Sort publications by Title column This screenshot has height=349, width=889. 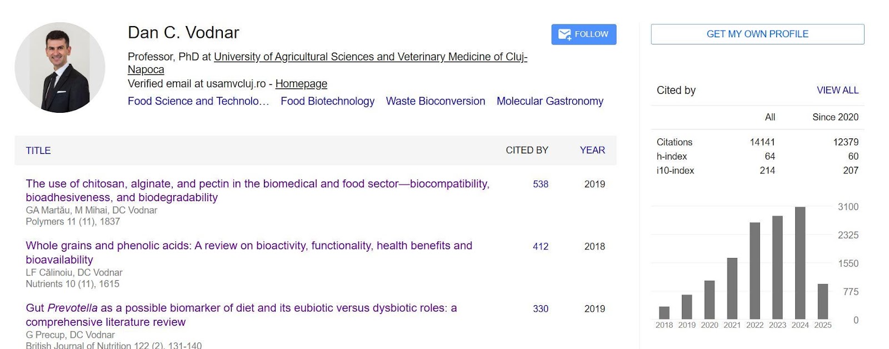(38, 151)
